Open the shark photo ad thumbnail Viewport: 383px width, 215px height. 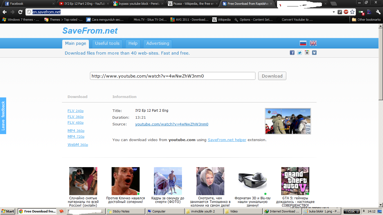click(x=168, y=181)
